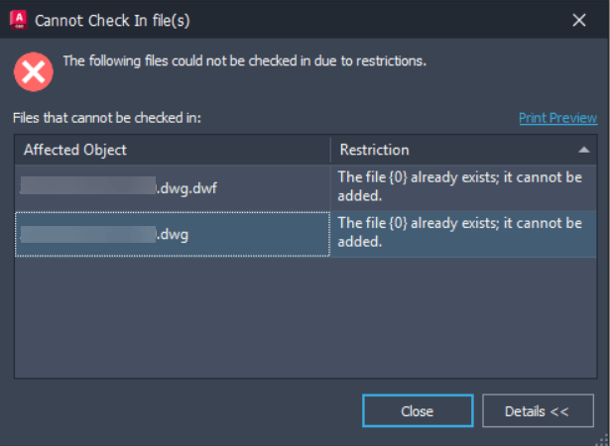
Task: Click the empty area of the file list
Action: pos(305,317)
